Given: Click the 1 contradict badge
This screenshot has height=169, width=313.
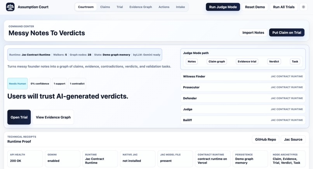Looking at the screenshot, I should [77, 84].
